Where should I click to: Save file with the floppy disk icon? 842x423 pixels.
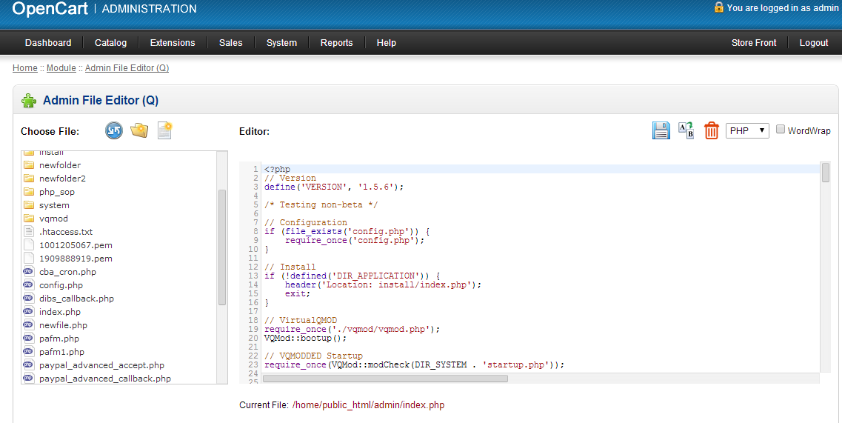point(661,130)
